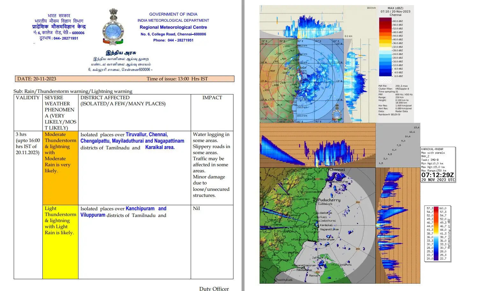Click the 'IMPACT' column header

click(212, 98)
